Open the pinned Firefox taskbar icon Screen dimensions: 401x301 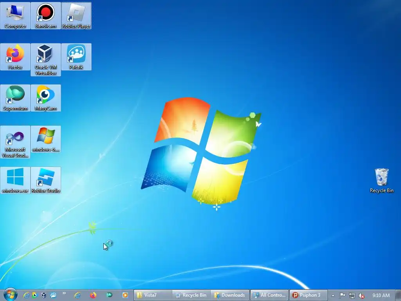tap(93, 295)
